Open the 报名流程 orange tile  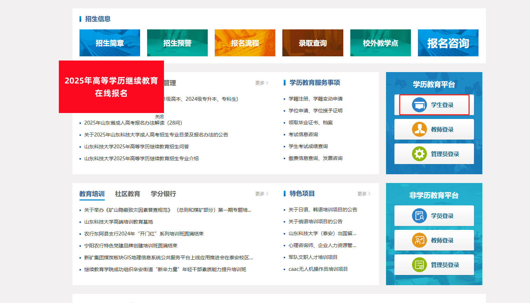point(245,43)
